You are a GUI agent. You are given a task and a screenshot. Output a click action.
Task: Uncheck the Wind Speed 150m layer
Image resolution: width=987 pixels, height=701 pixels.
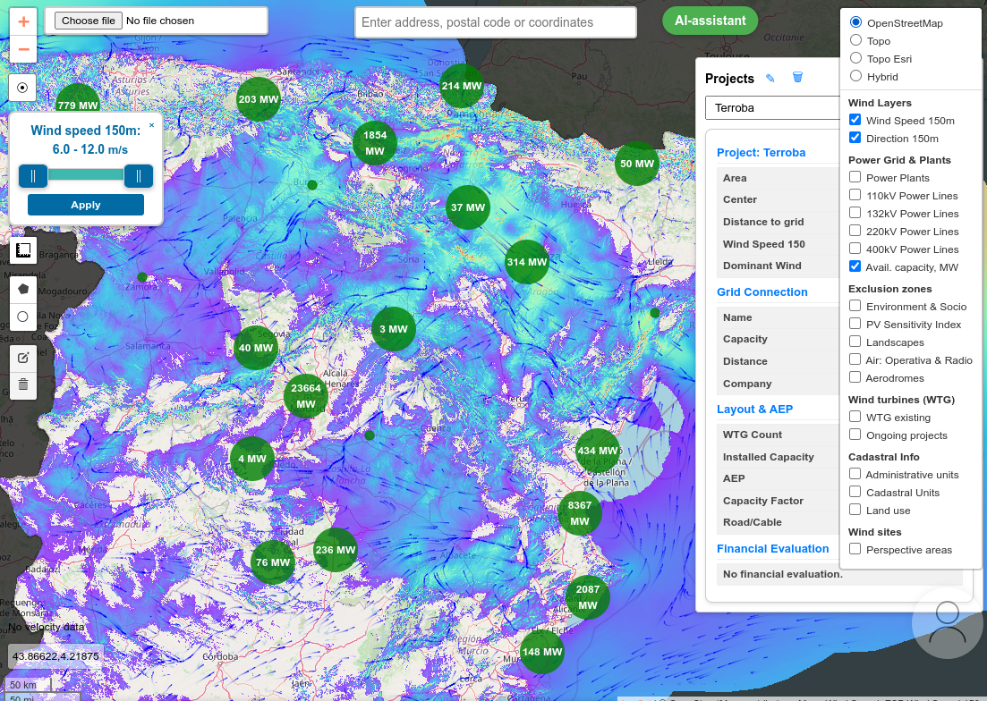[855, 120]
